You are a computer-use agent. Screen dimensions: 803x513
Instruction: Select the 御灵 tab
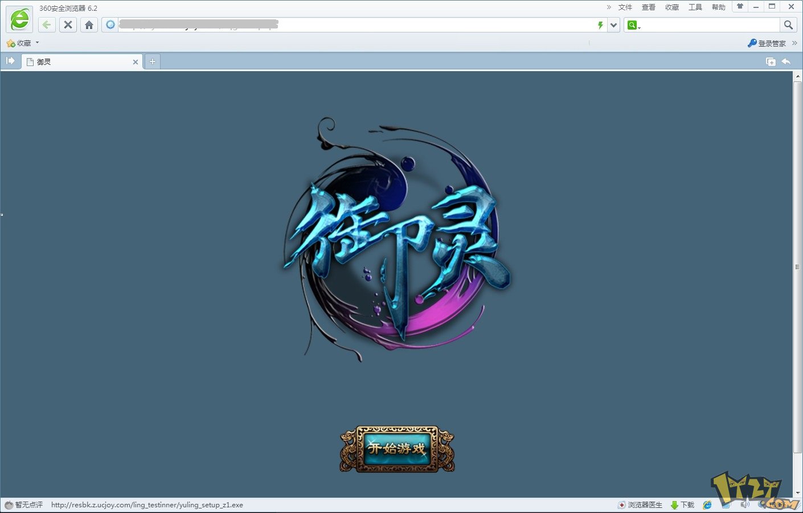click(x=82, y=62)
